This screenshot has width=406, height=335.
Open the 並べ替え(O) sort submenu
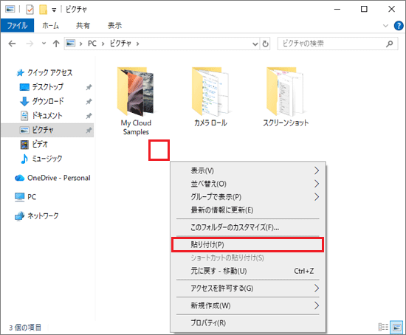coord(248,184)
